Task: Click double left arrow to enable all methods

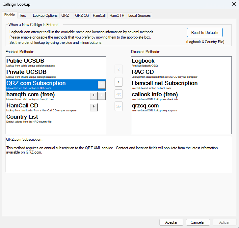Action: point(119,94)
